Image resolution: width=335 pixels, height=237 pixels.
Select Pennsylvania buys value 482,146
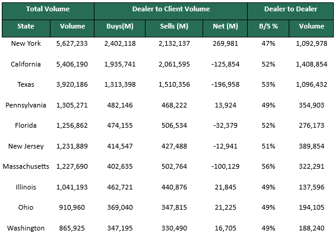120,105
